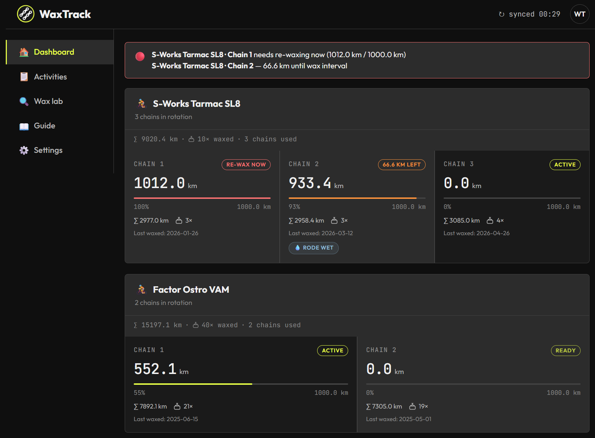Open Settings from the sidebar

click(x=60, y=150)
